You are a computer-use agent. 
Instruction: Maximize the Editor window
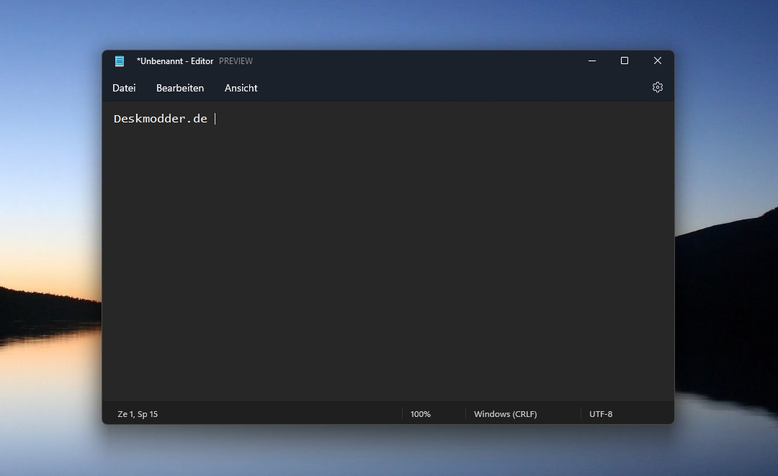625,61
